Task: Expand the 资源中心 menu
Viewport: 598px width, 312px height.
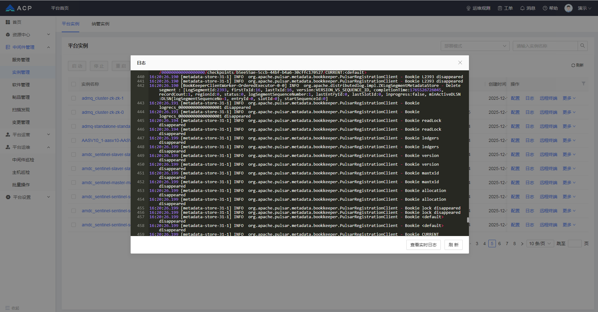Action: tap(49, 34)
